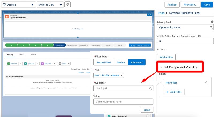
Task: Click the tested path stage
Action: [108, 45]
